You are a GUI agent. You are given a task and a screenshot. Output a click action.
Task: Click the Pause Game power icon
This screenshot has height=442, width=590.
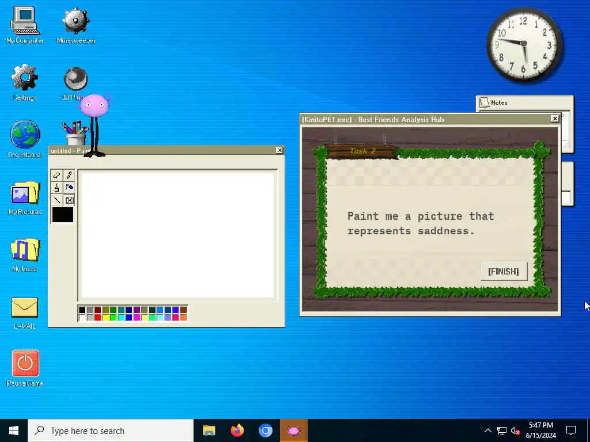(x=25, y=368)
